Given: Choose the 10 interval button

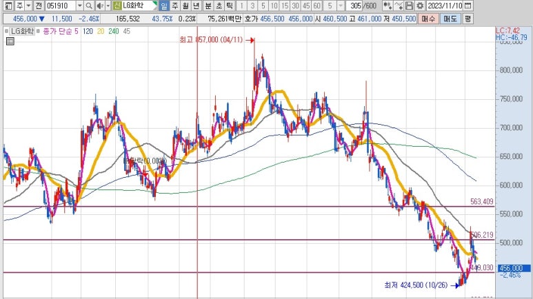Looking at the screenshot, I should click(x=274, y=6).
